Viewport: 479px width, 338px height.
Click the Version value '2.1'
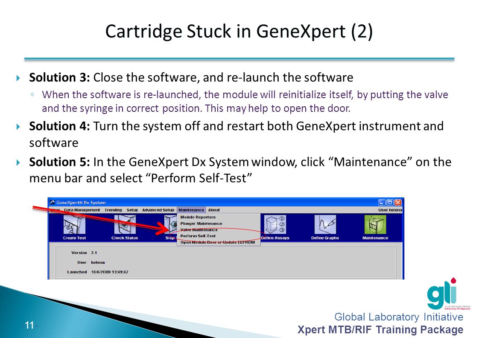(x=94, y=253)
